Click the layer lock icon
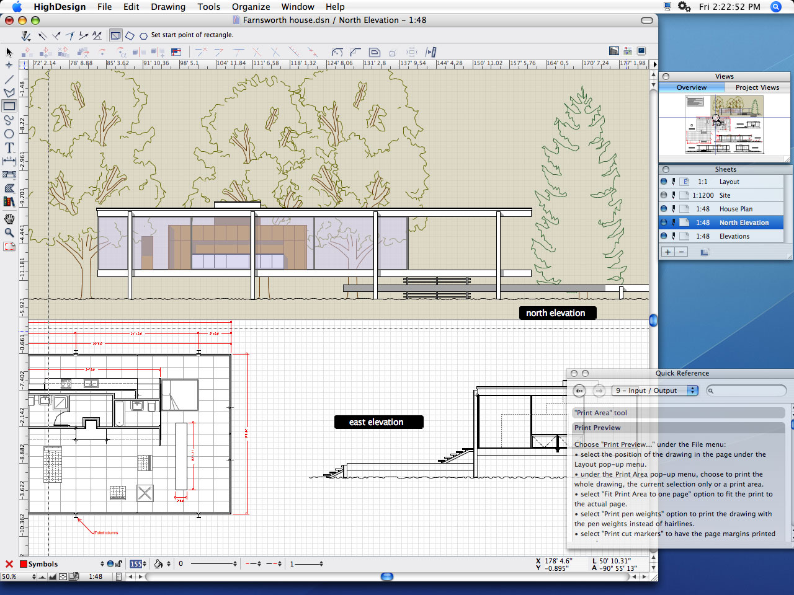The width and height of the screenshot is (794, 595). [x=118, y=564]
